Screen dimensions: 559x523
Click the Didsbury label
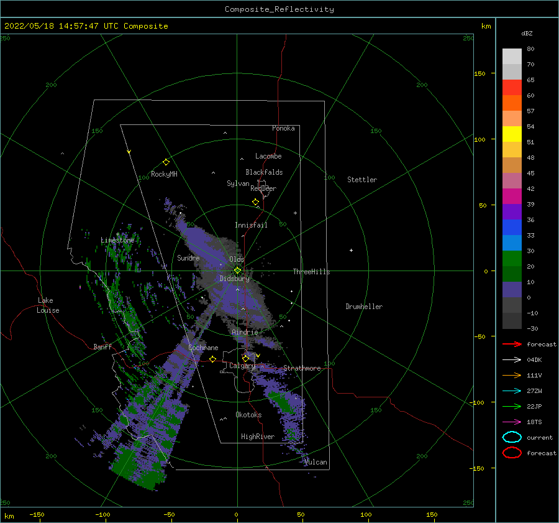[x=234, y=279]
